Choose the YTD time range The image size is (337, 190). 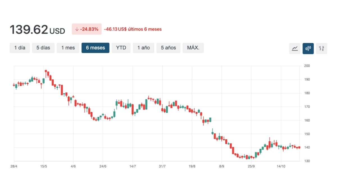coord(121,48)
